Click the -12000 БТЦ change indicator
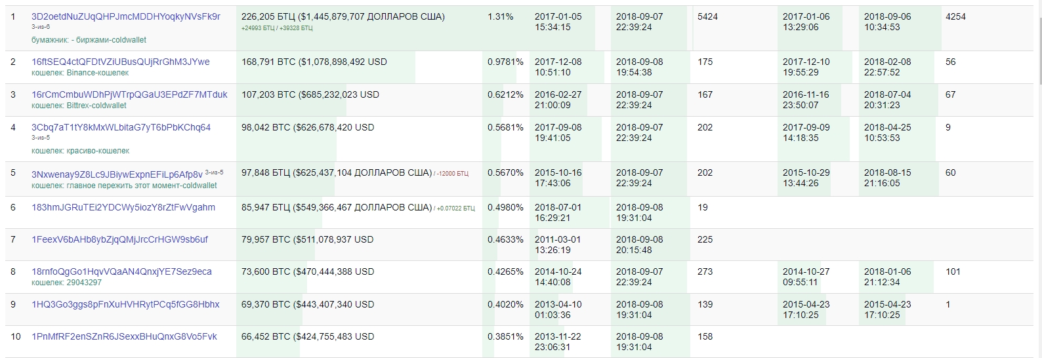The width and height of the screenshot is (1042, 358). point(452,174)
